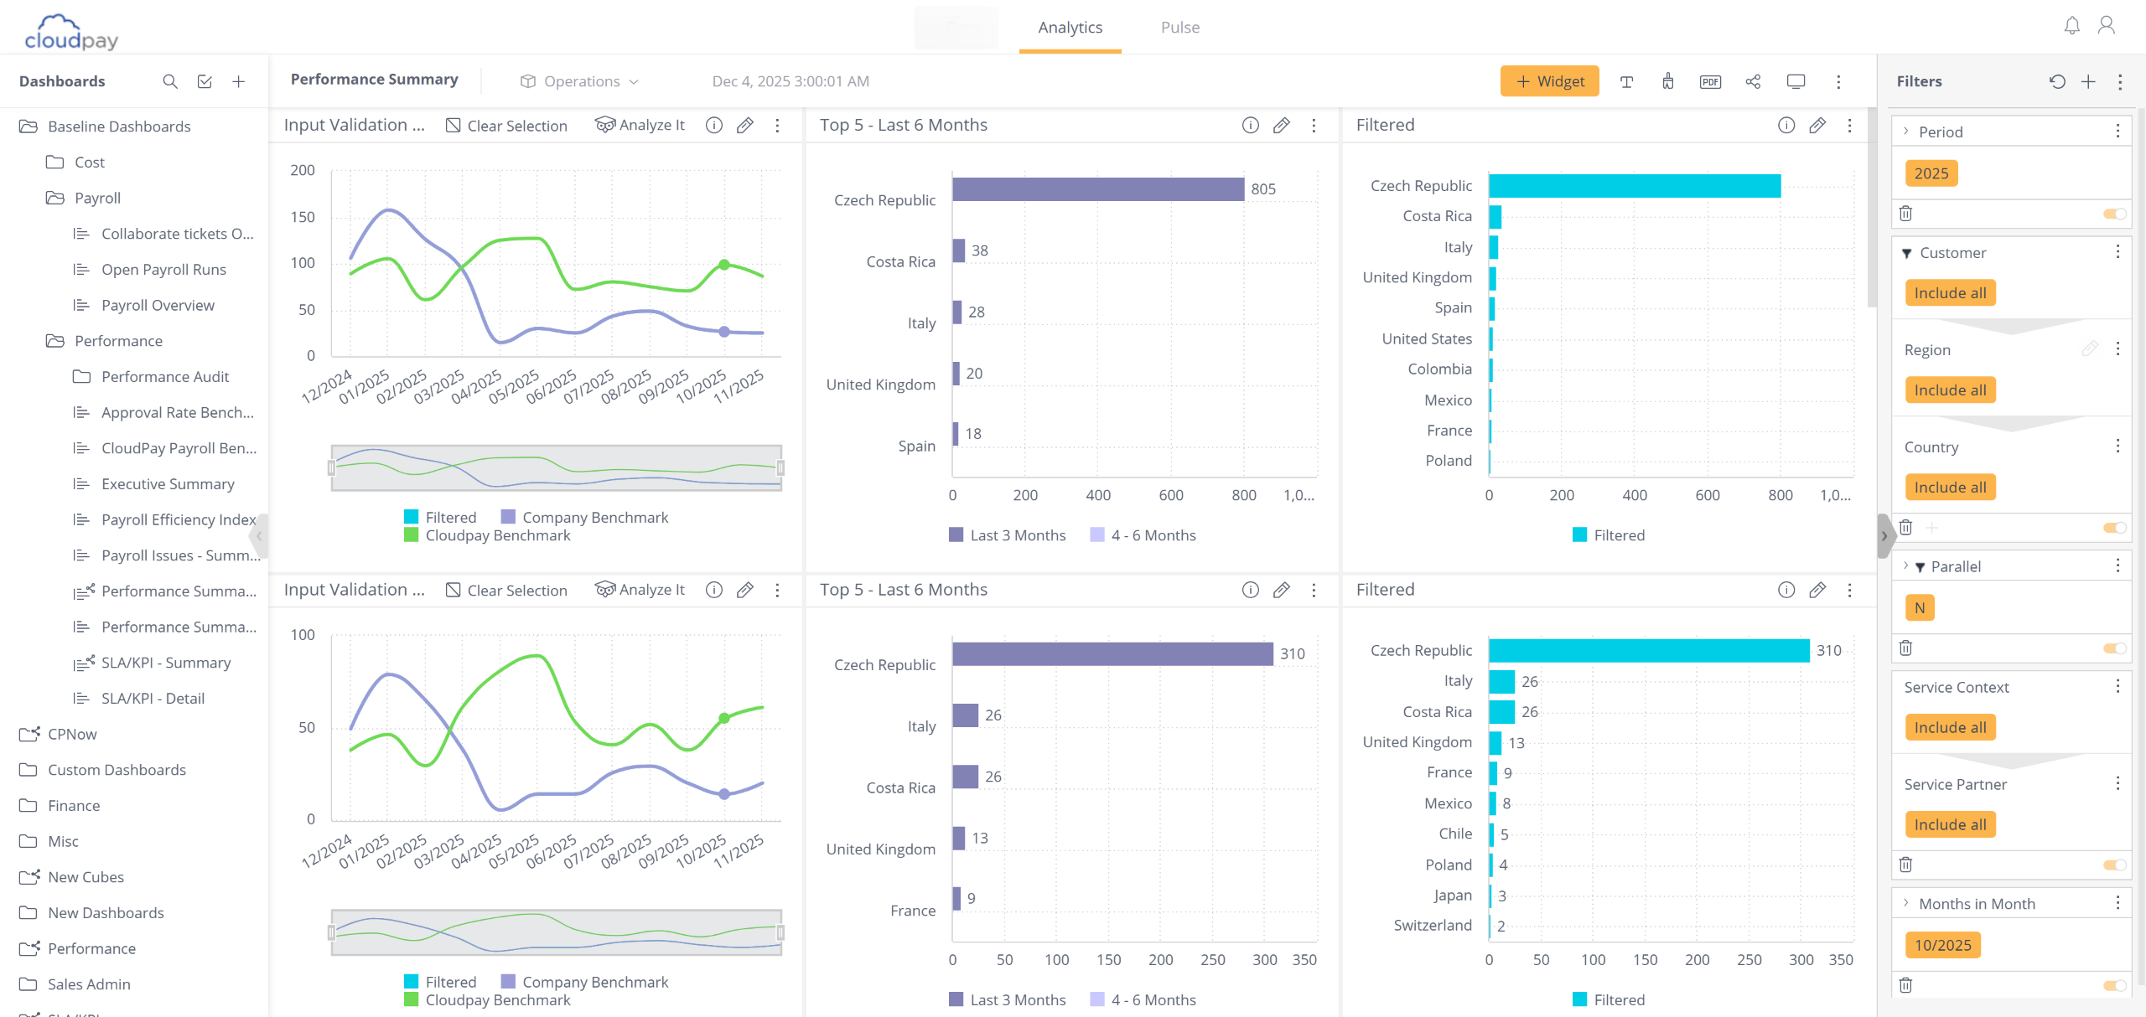Click the search dashboards magnifier icon
2146x1017 pixels.
170,81
